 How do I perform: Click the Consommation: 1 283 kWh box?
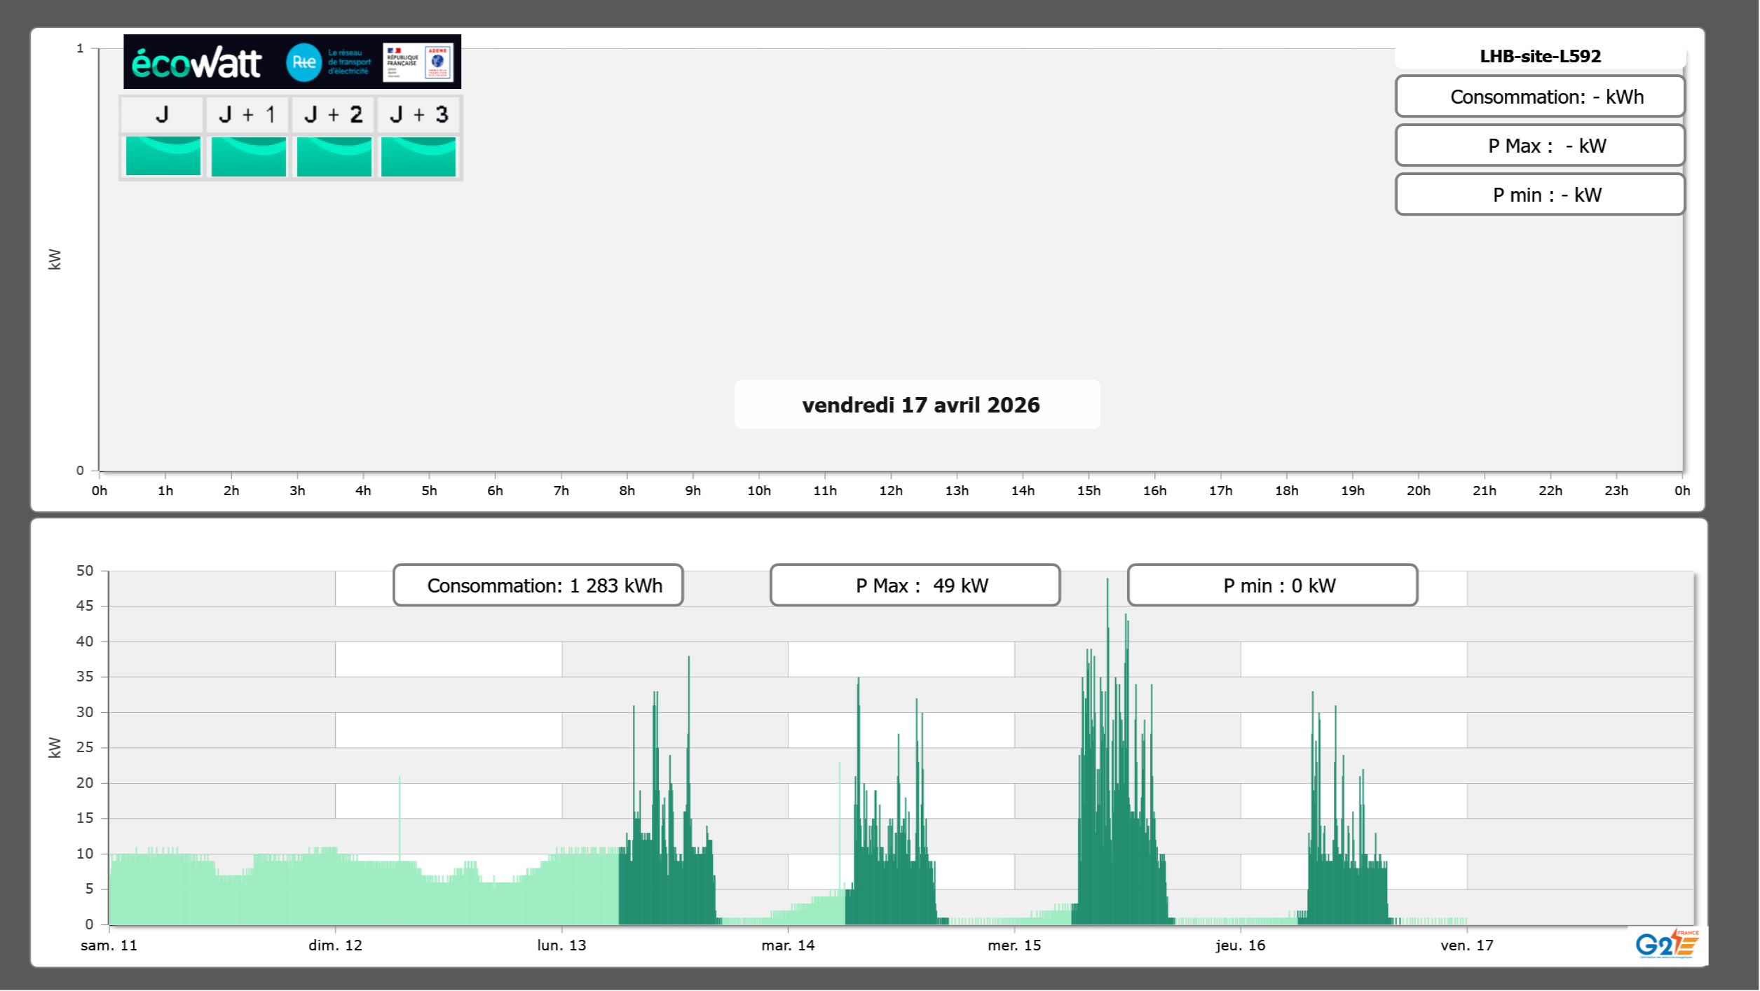click(x=538, y=585)
